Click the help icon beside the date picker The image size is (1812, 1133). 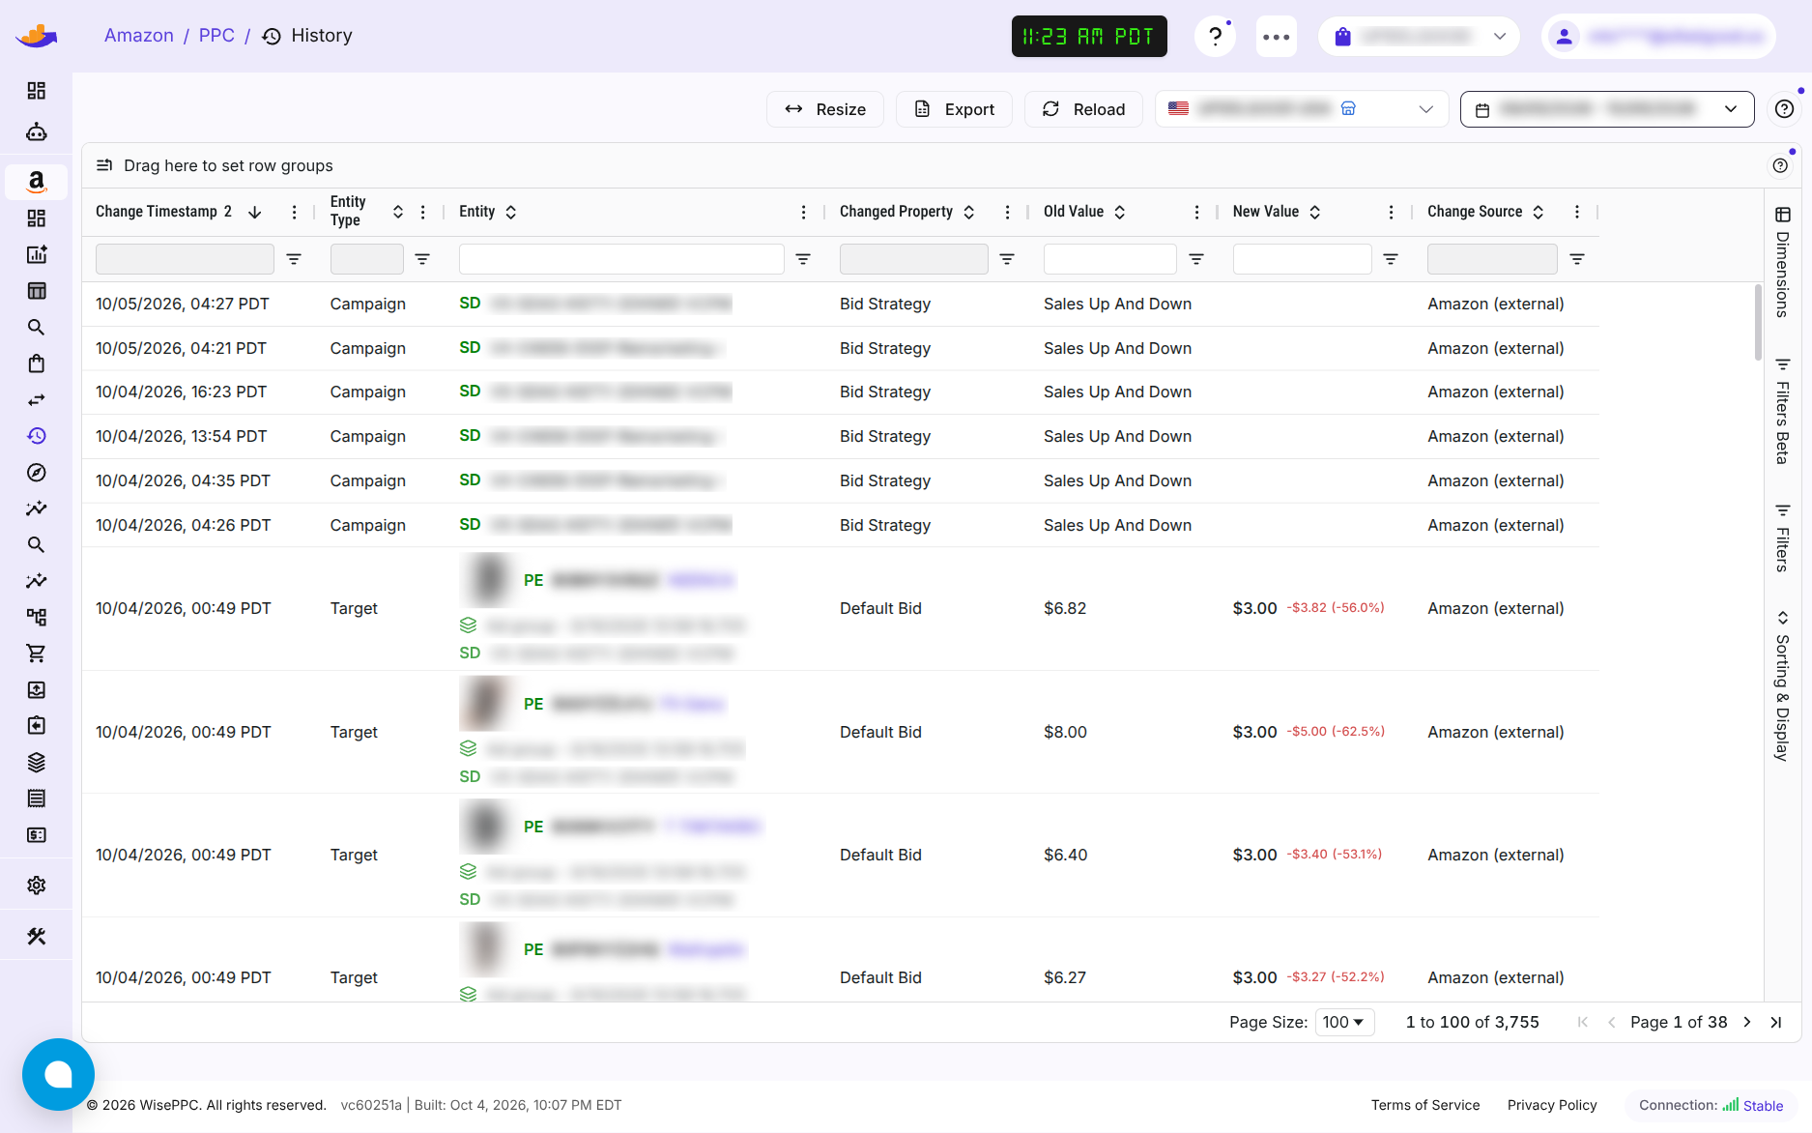tap(1784, 109)
